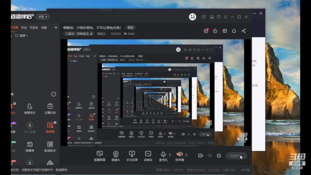The width and height of the screenshot is (311, 175).
Task: Open the 手机投屏 phone casting source
Action: (132, 156)
